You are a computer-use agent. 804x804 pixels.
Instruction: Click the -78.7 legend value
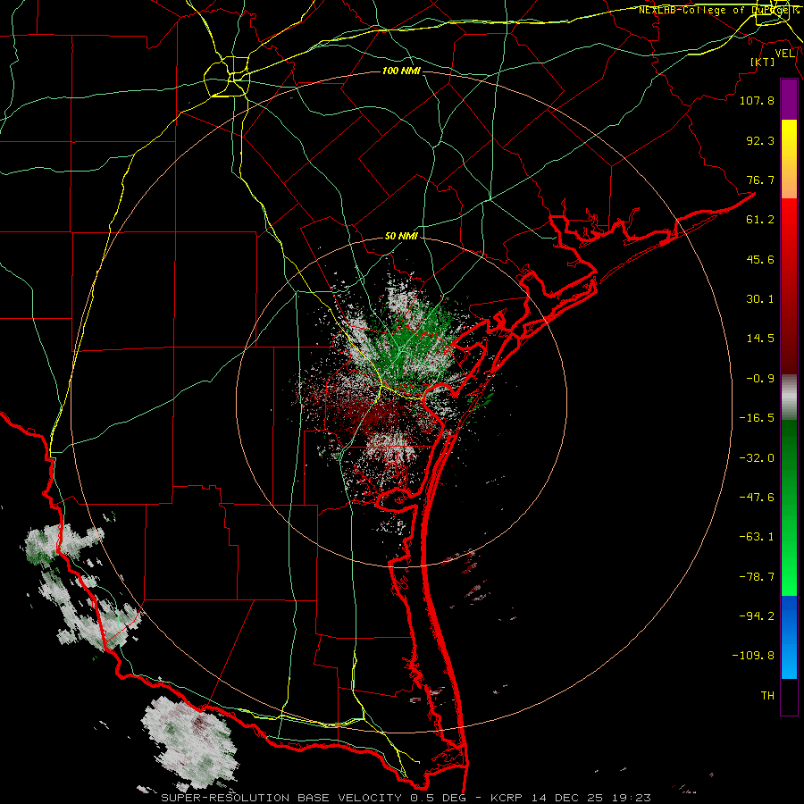757,577
